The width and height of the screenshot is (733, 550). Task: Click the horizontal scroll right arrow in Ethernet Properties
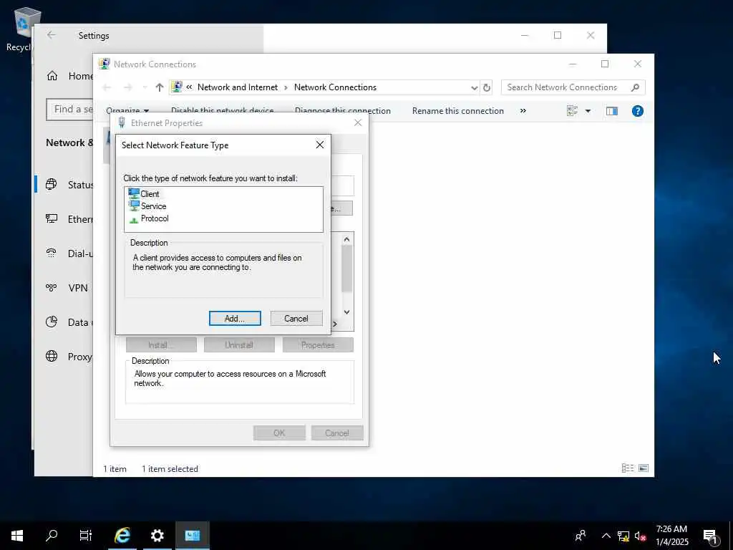tap(335, 324)
